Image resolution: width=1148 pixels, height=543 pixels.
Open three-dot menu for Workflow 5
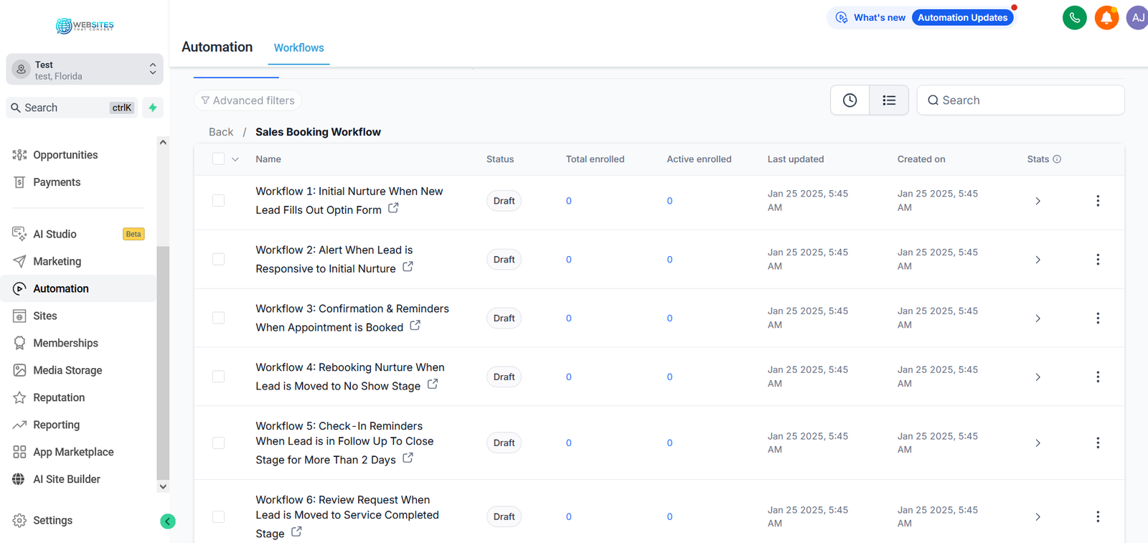(1098, 443)
